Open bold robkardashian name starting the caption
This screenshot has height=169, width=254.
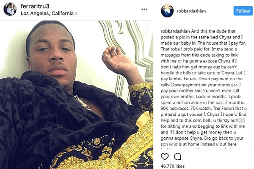pyautogui.click(x=175, y=31)
